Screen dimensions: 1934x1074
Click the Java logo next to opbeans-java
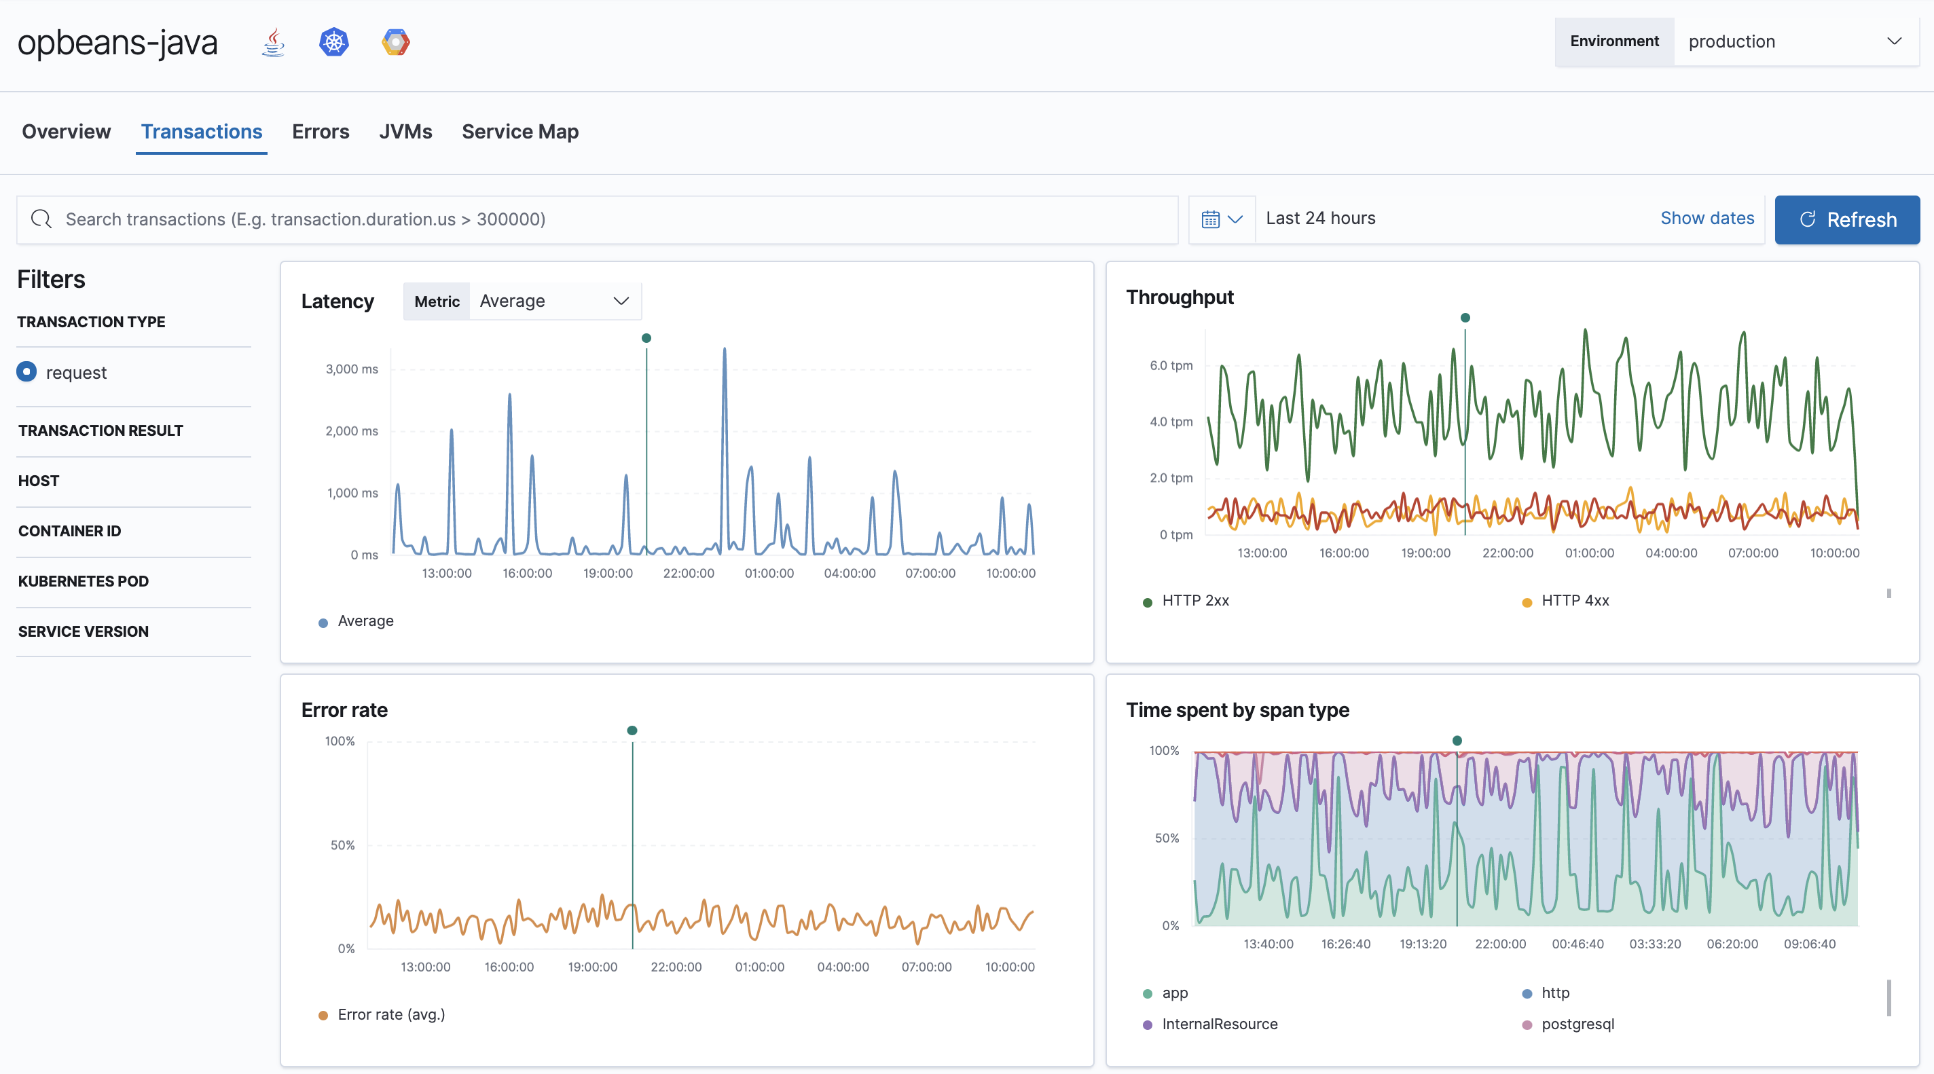point(272,42)
